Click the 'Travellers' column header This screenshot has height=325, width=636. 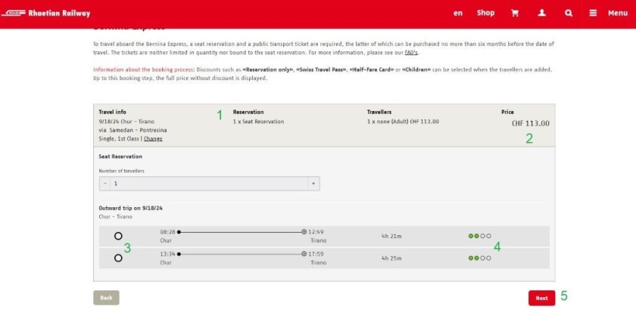(379, 112)
